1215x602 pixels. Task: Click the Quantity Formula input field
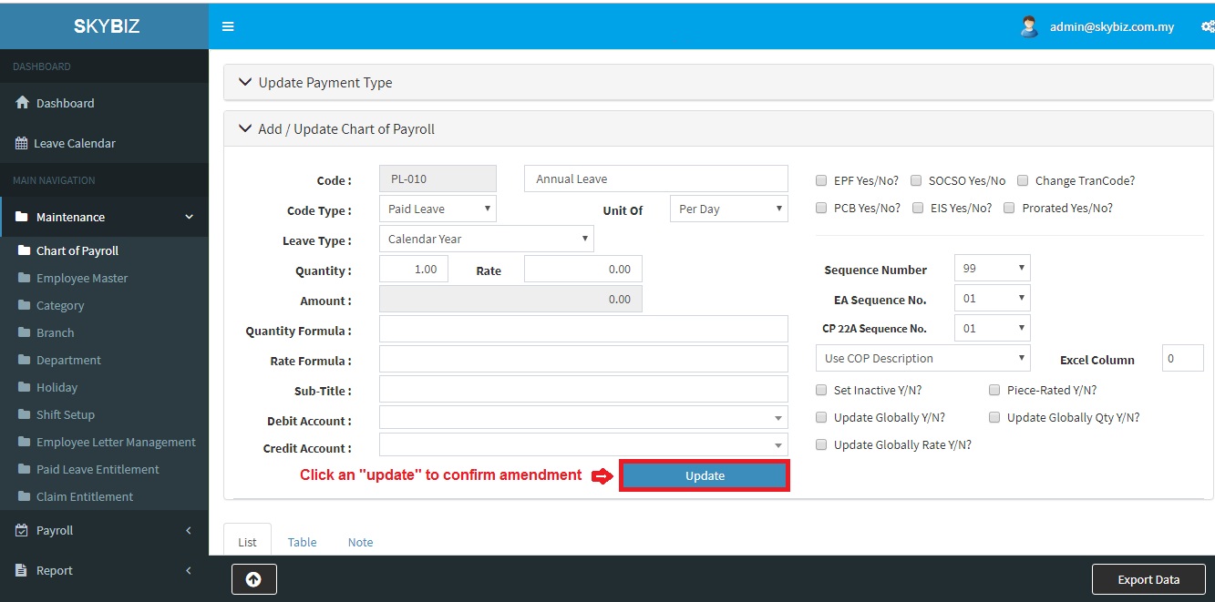click(x=583, y=330)
